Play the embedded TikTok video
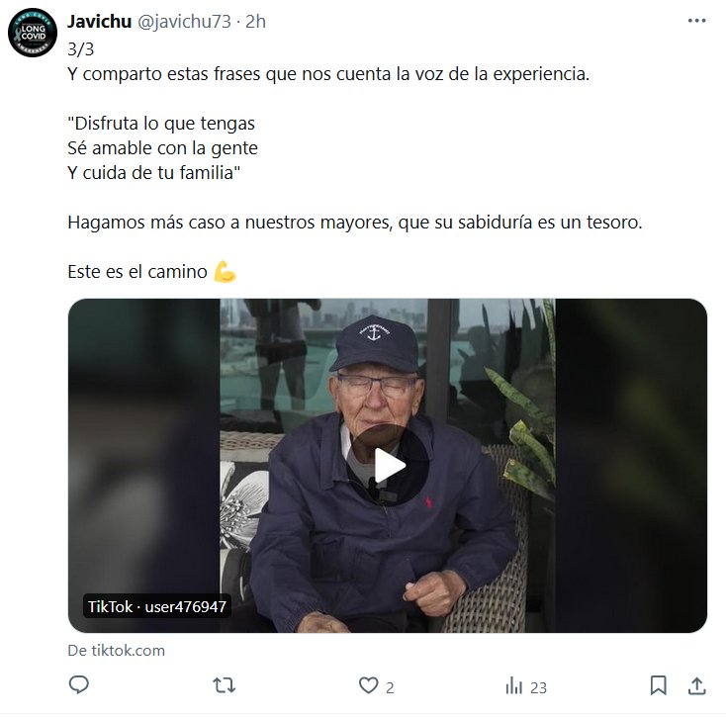Image resolution: width=726 pixels, height=718 pixels. [389, 465]
